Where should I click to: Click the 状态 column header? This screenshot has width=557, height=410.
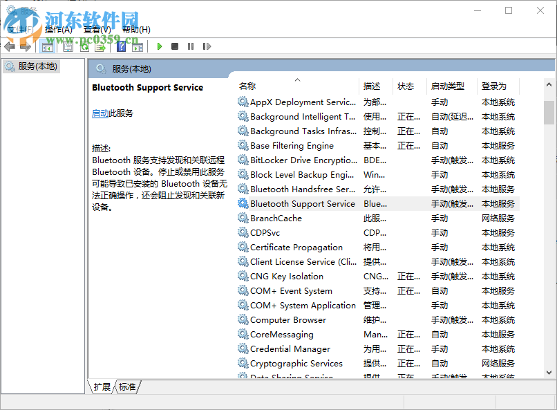[x=406, y=86]
